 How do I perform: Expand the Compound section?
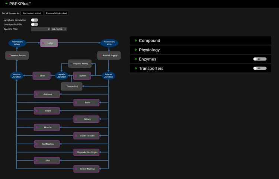point(149,40)
